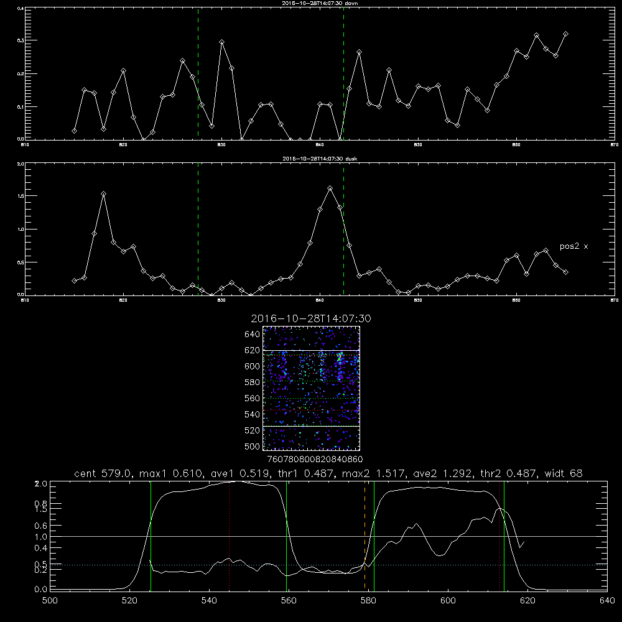This screenshot has width=622, height=622.
Task: Click the y-axis label 500 beside color image
Action: coord(253,447)
